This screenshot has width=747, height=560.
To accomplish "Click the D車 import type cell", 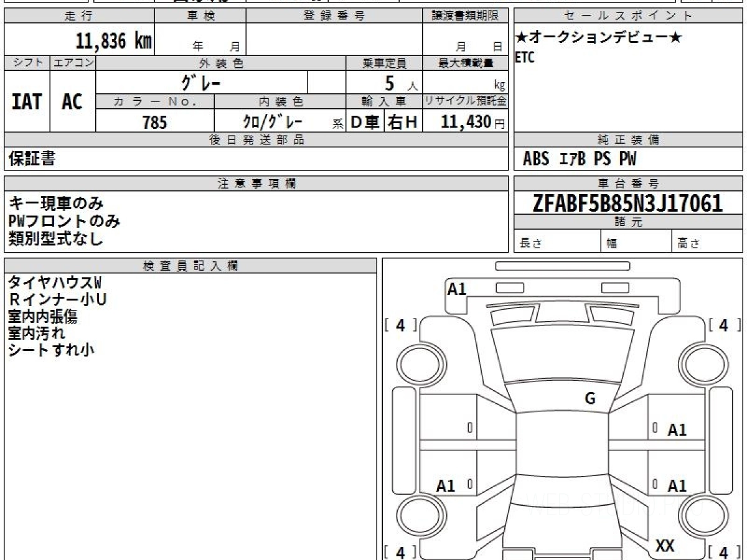I will coord(365,123).
